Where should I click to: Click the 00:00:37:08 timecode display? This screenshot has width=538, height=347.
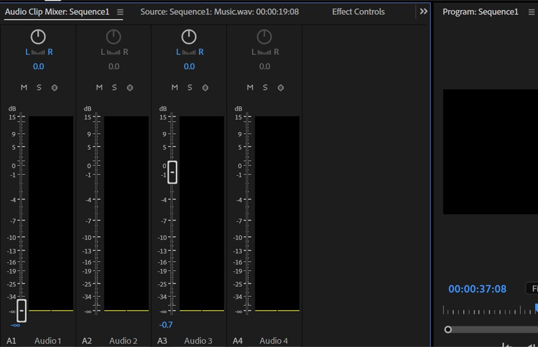coord(477,289)
